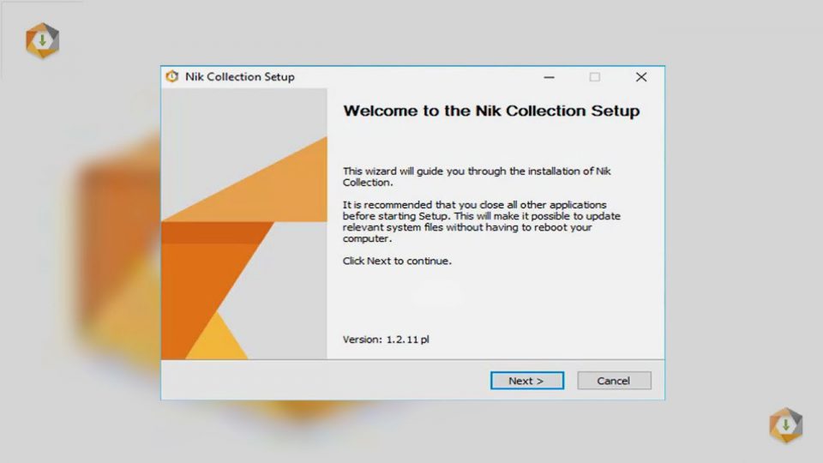823x463 pixels.
Task: Click the "Welcome to the Nik Collection Setup" heading
Action: coord(491,111)
